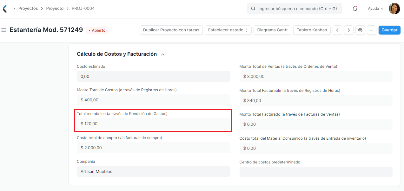This screenshot has height=191, width=404.
Task: Click the search magnifier icon
Action: (253, 9)
